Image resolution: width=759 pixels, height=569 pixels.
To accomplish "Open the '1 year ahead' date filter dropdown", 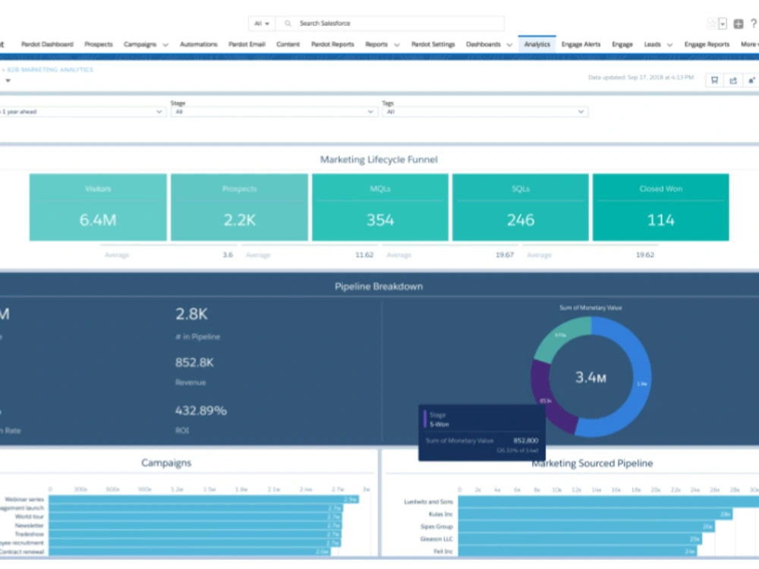I will coord(82,112).
